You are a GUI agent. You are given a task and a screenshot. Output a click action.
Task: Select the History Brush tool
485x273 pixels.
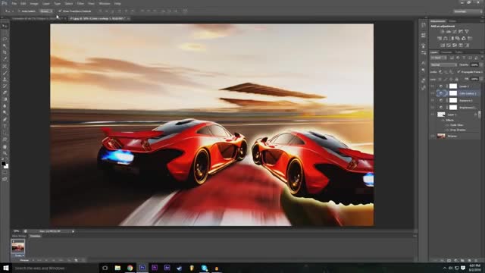click(5, 86)
